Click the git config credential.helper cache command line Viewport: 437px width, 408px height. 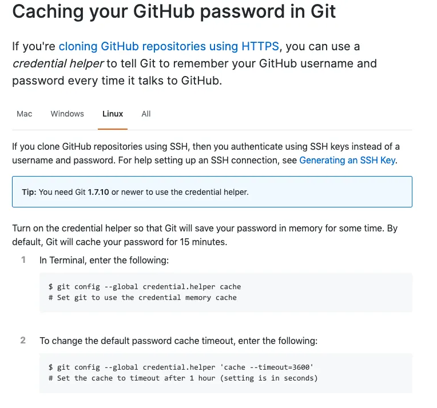(x=145, y=287)
